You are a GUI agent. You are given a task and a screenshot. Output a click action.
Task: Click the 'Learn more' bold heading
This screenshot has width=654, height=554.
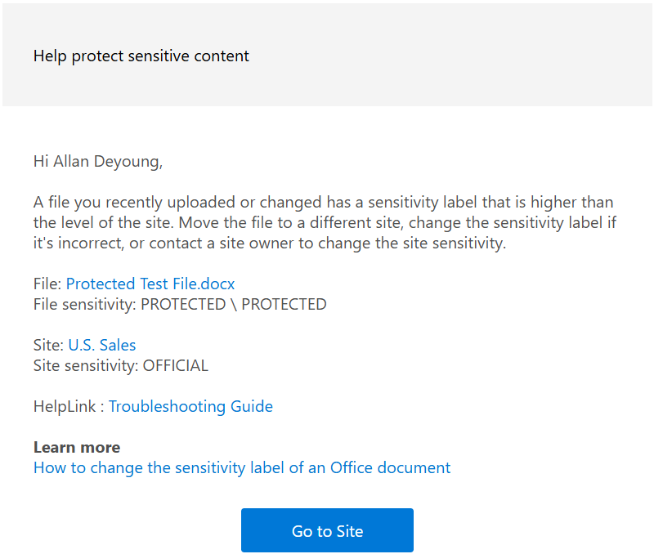77,447
